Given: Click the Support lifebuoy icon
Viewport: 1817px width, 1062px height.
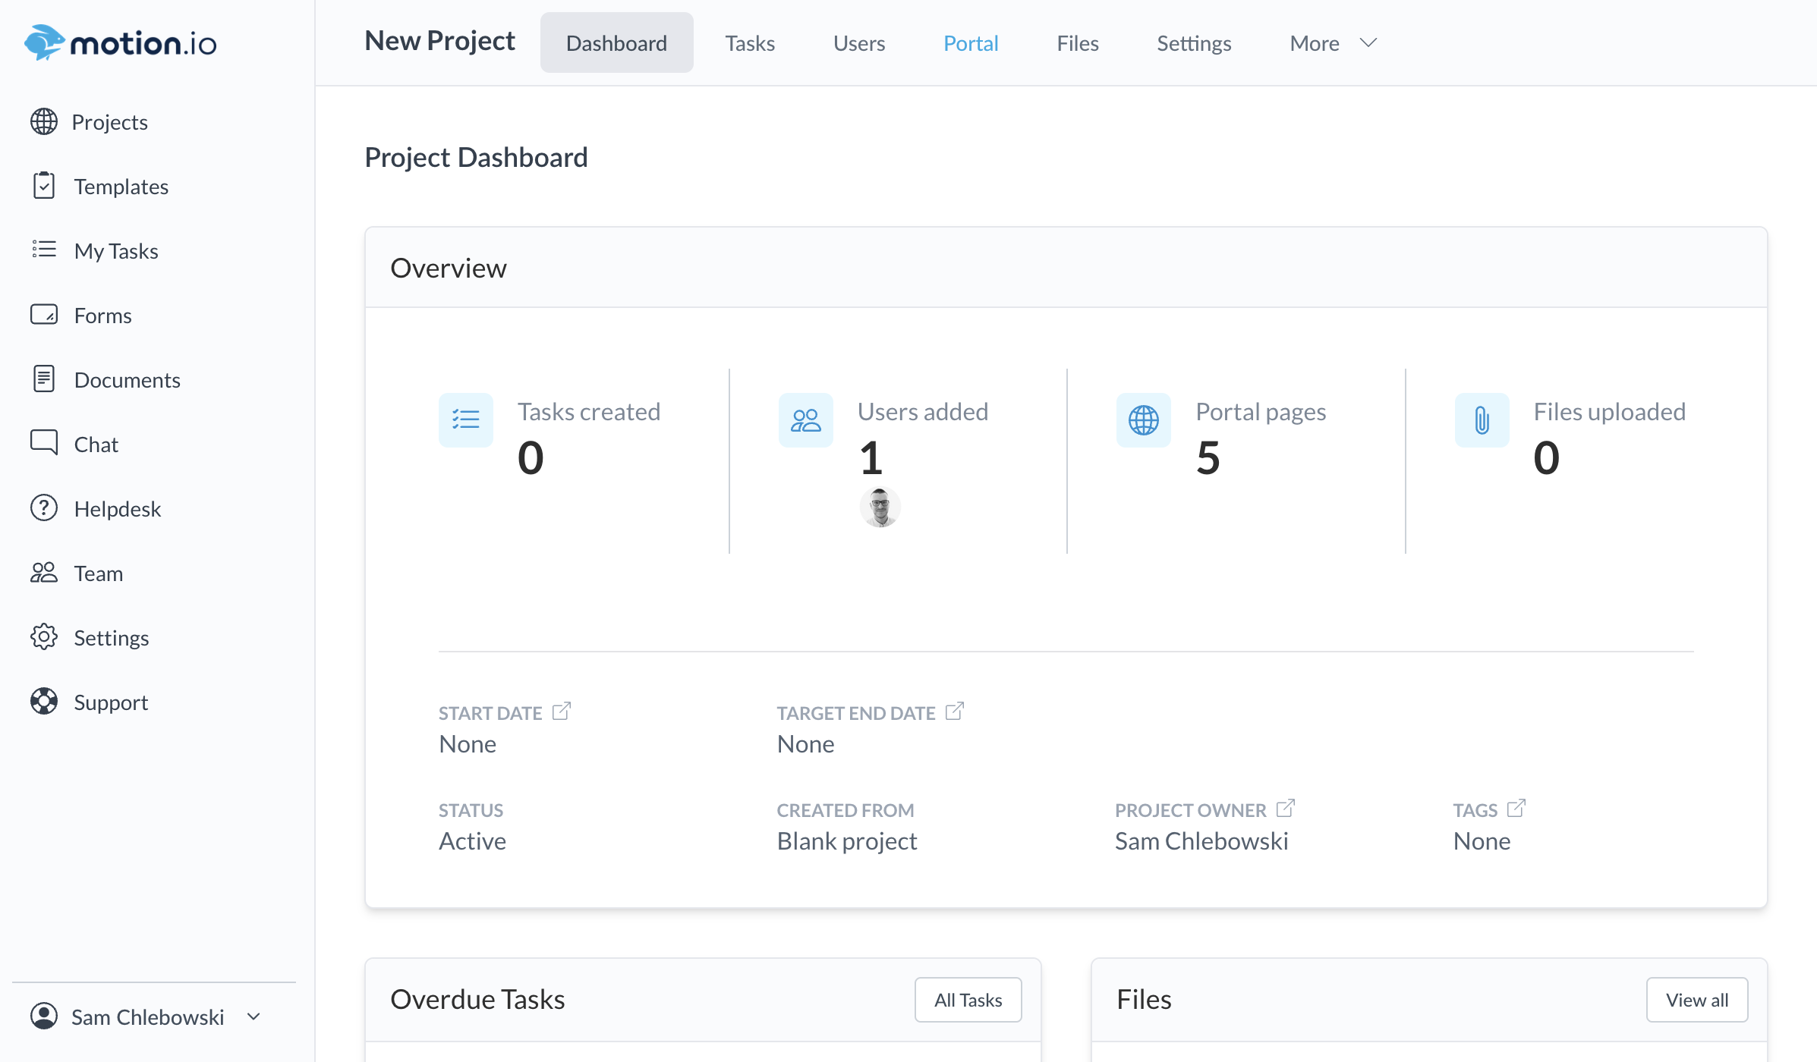Looking at the screenshot, I should [44, 702].
